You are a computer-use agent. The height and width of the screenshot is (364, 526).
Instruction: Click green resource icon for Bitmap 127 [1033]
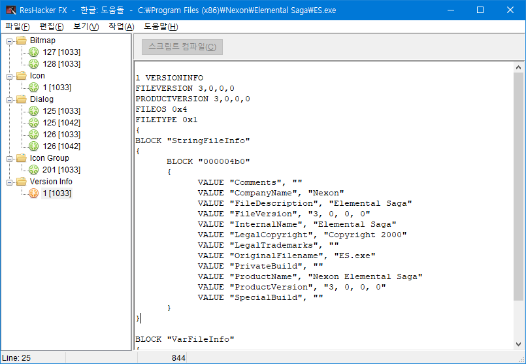click(33, 52)
